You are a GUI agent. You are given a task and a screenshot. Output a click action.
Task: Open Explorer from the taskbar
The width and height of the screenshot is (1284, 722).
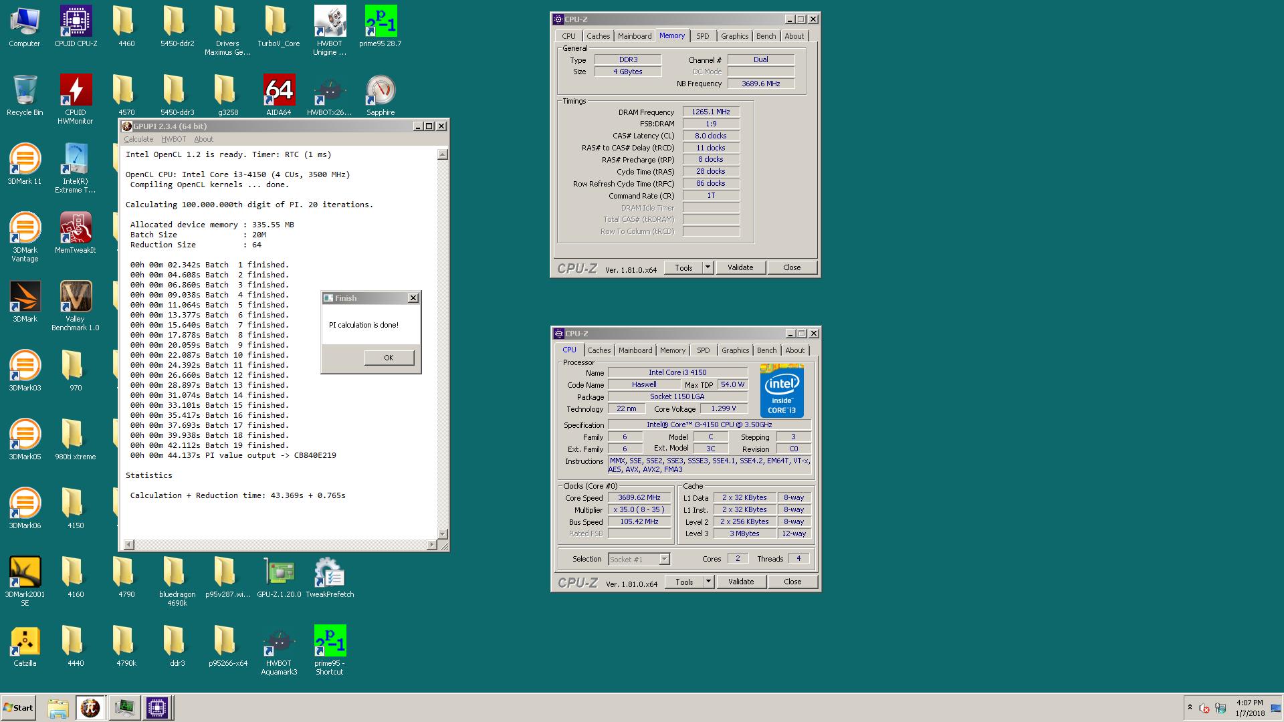pos(58,708)
